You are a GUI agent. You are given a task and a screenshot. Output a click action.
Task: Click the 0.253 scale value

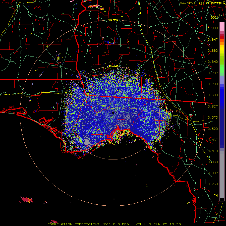(x=213, y=184)
